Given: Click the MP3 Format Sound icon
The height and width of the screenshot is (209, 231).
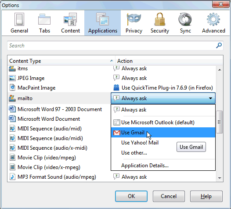Looking at the screenshot, I should (12, 177).
